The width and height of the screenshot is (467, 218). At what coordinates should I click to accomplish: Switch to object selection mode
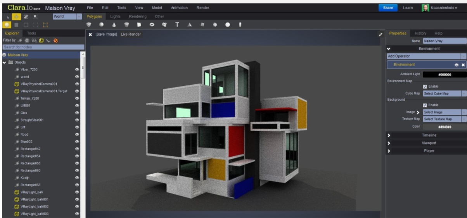(x=7, y=25)
